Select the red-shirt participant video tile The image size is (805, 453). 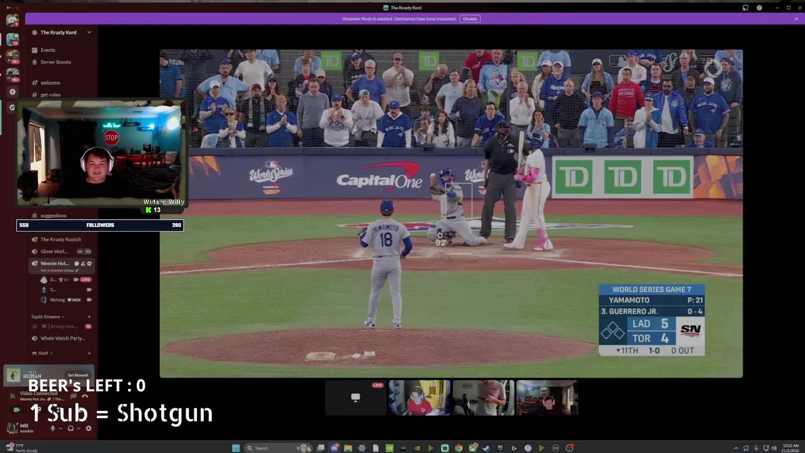tap(419, 398)
